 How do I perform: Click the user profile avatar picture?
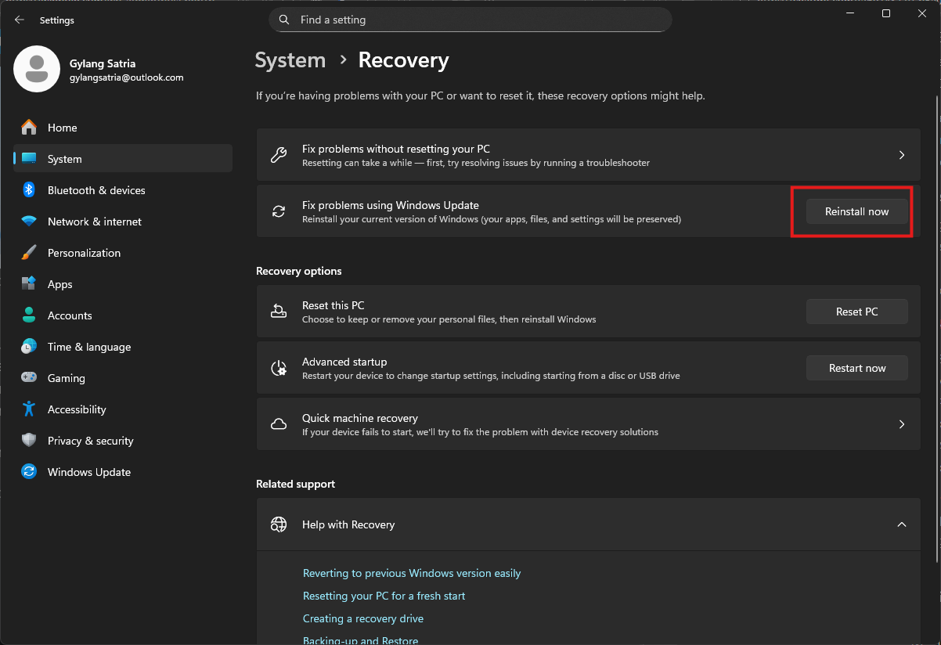[37, 69]
